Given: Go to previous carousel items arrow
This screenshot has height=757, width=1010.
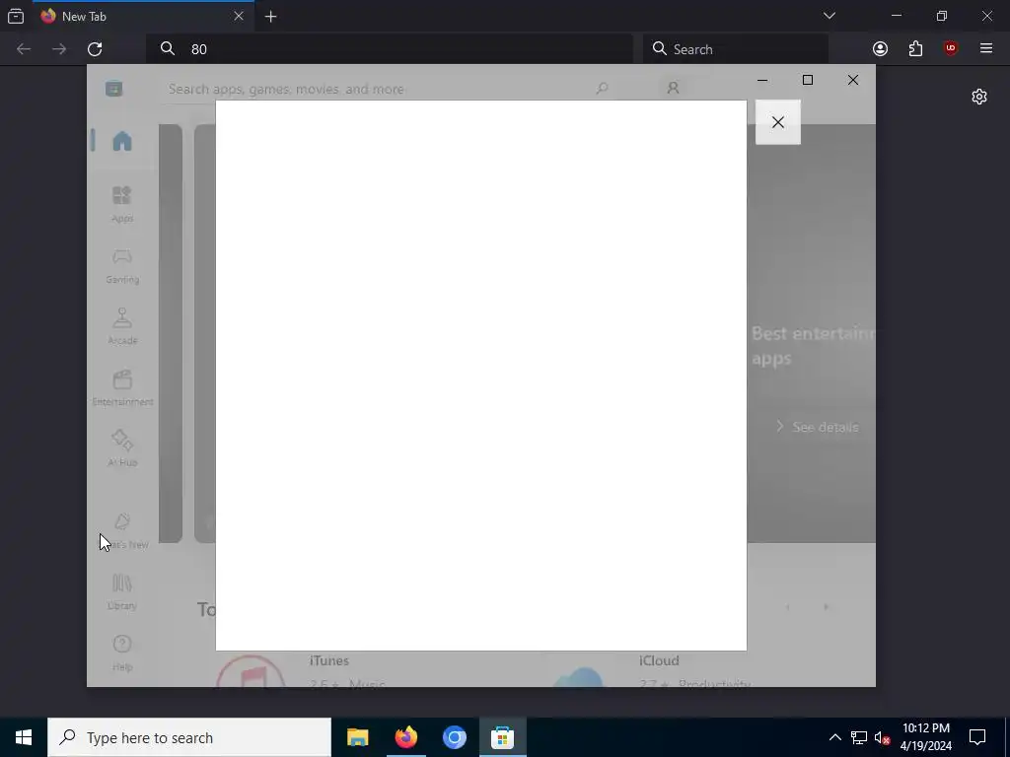Looking at the screenshot, I should [x=788, y=606].
